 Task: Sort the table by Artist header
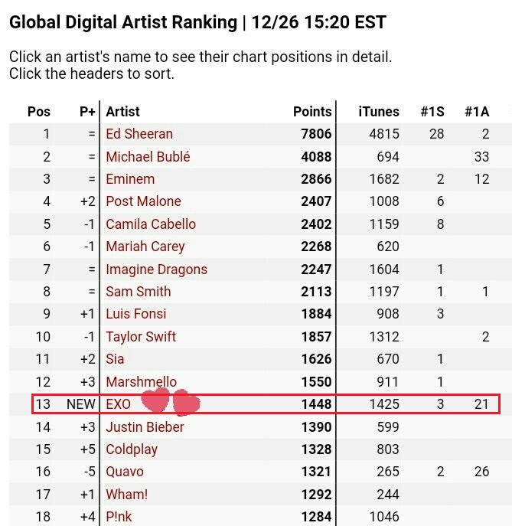[x=123, y=112]
